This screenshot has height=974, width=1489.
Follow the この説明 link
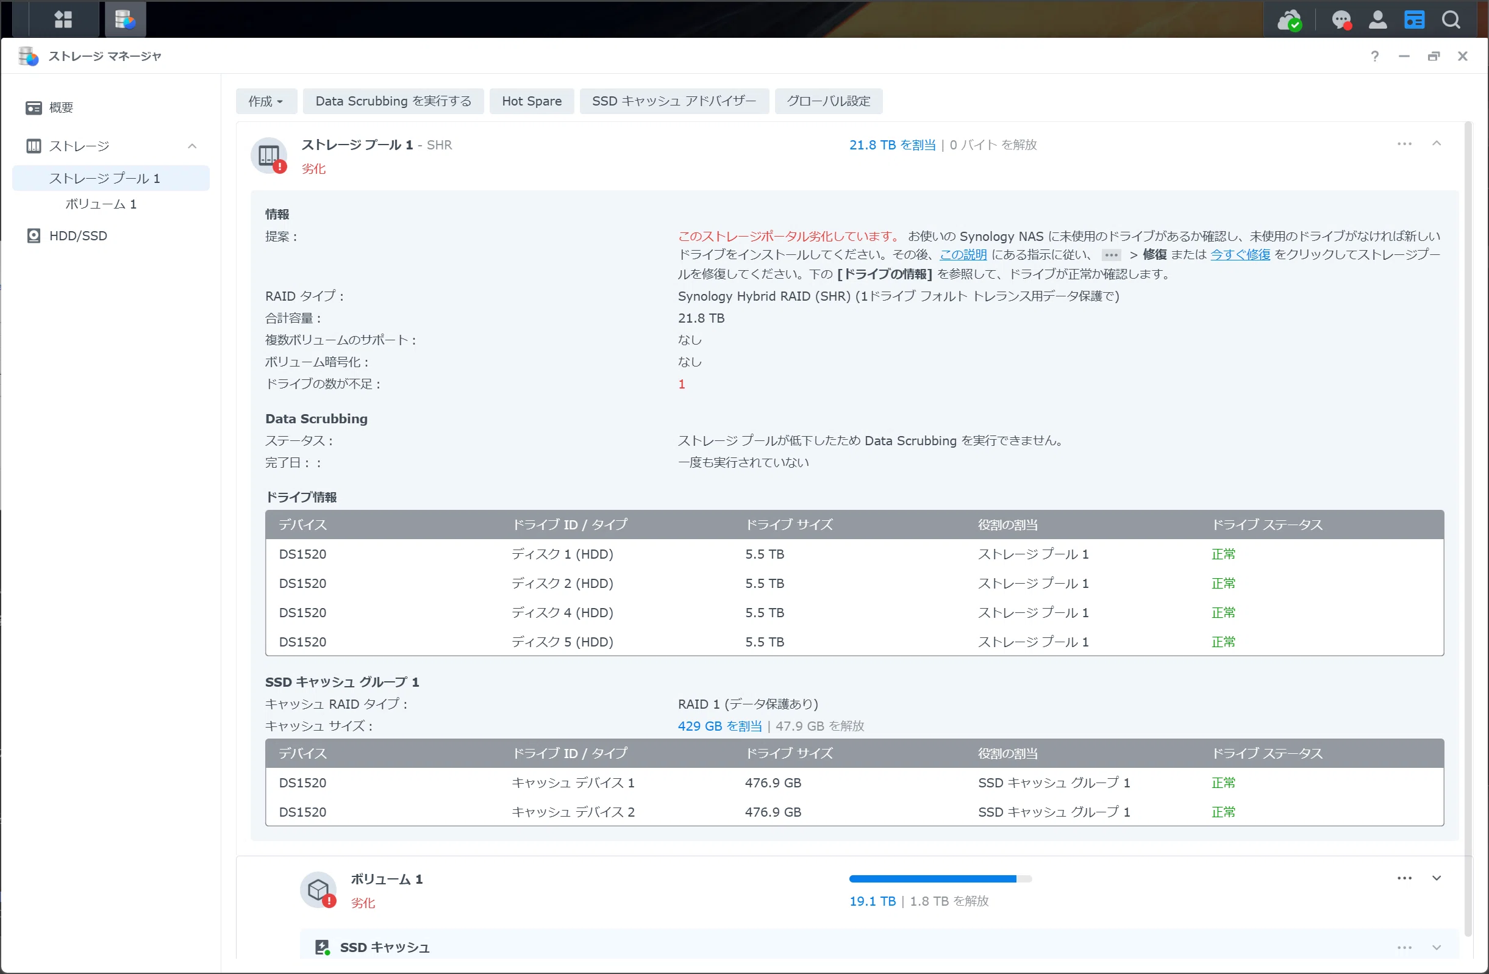coord(963,255)
